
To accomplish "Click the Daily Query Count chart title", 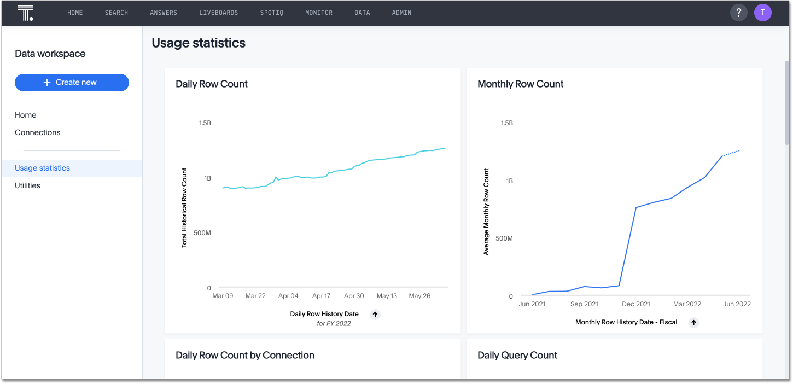I will (x=517, y=355).
